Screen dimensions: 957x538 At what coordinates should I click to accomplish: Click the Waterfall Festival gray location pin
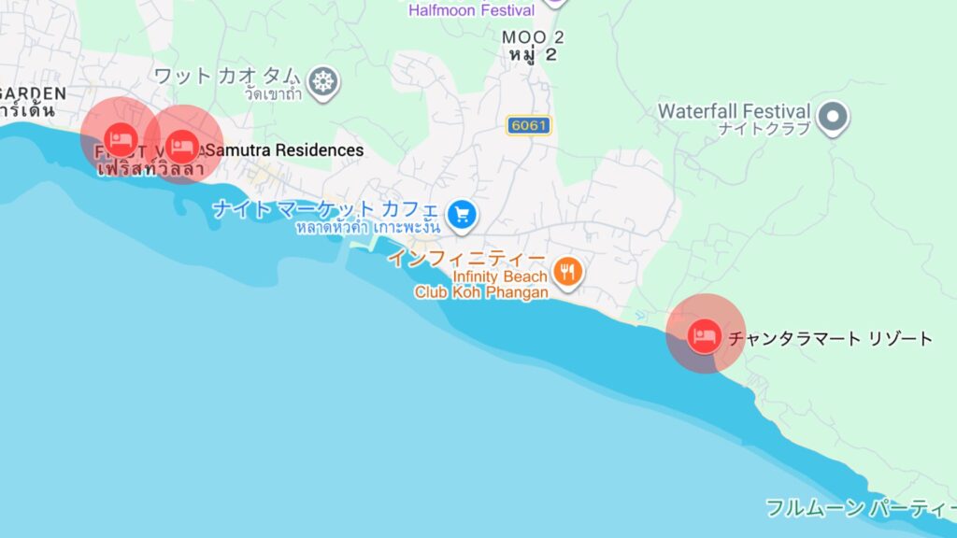[x=833, y=118]
